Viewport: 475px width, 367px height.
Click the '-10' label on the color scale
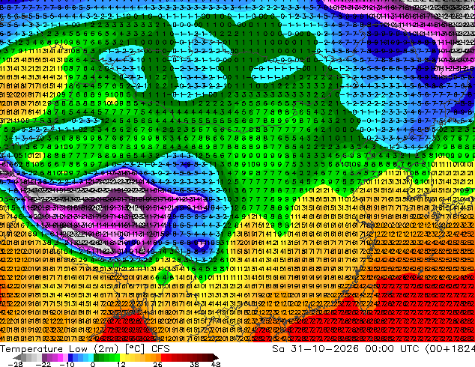[x=67, y=364]
